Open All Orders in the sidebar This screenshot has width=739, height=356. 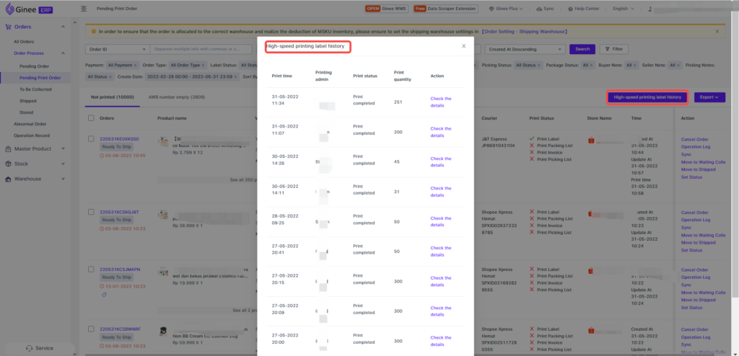point(24,42)
